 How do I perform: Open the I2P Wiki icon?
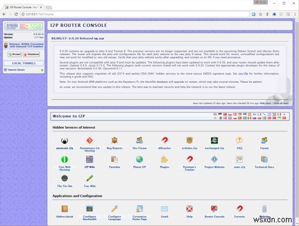pos(90,159)
